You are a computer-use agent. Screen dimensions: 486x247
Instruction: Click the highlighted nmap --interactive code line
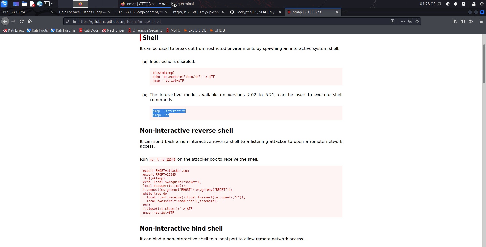[169, 111]
